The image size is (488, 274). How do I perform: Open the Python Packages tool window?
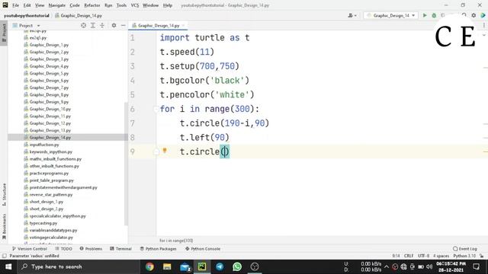point(158,249)
